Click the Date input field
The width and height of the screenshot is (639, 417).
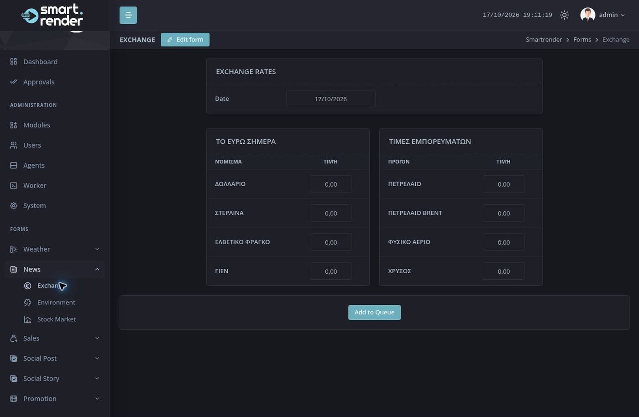(x=331, y=99)
